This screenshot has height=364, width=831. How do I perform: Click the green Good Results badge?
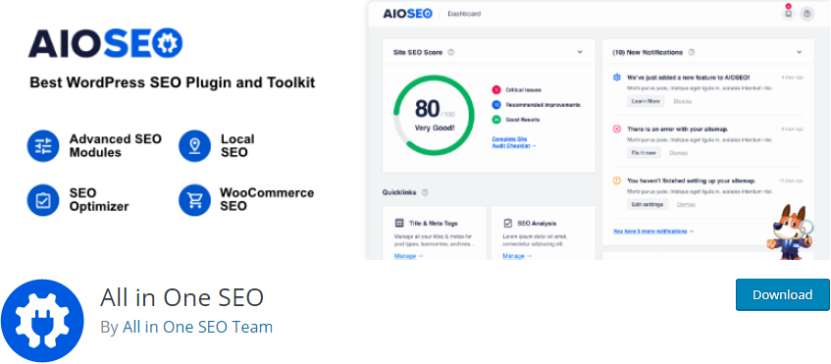(x=496, y=120)
